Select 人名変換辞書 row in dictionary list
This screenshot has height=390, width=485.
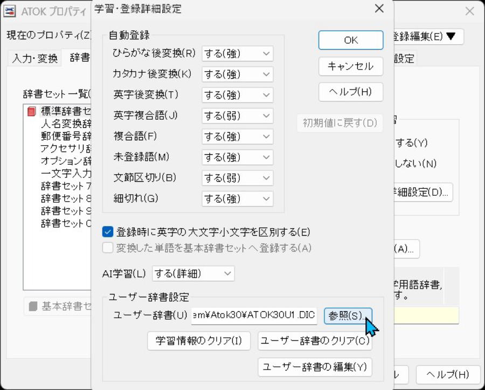[66, 124]
